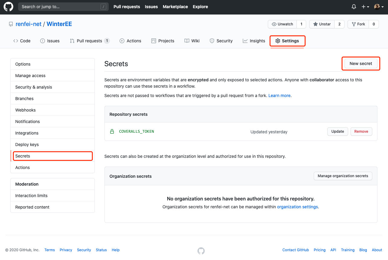Open Reported content under Moderation

tap(53, 207)
